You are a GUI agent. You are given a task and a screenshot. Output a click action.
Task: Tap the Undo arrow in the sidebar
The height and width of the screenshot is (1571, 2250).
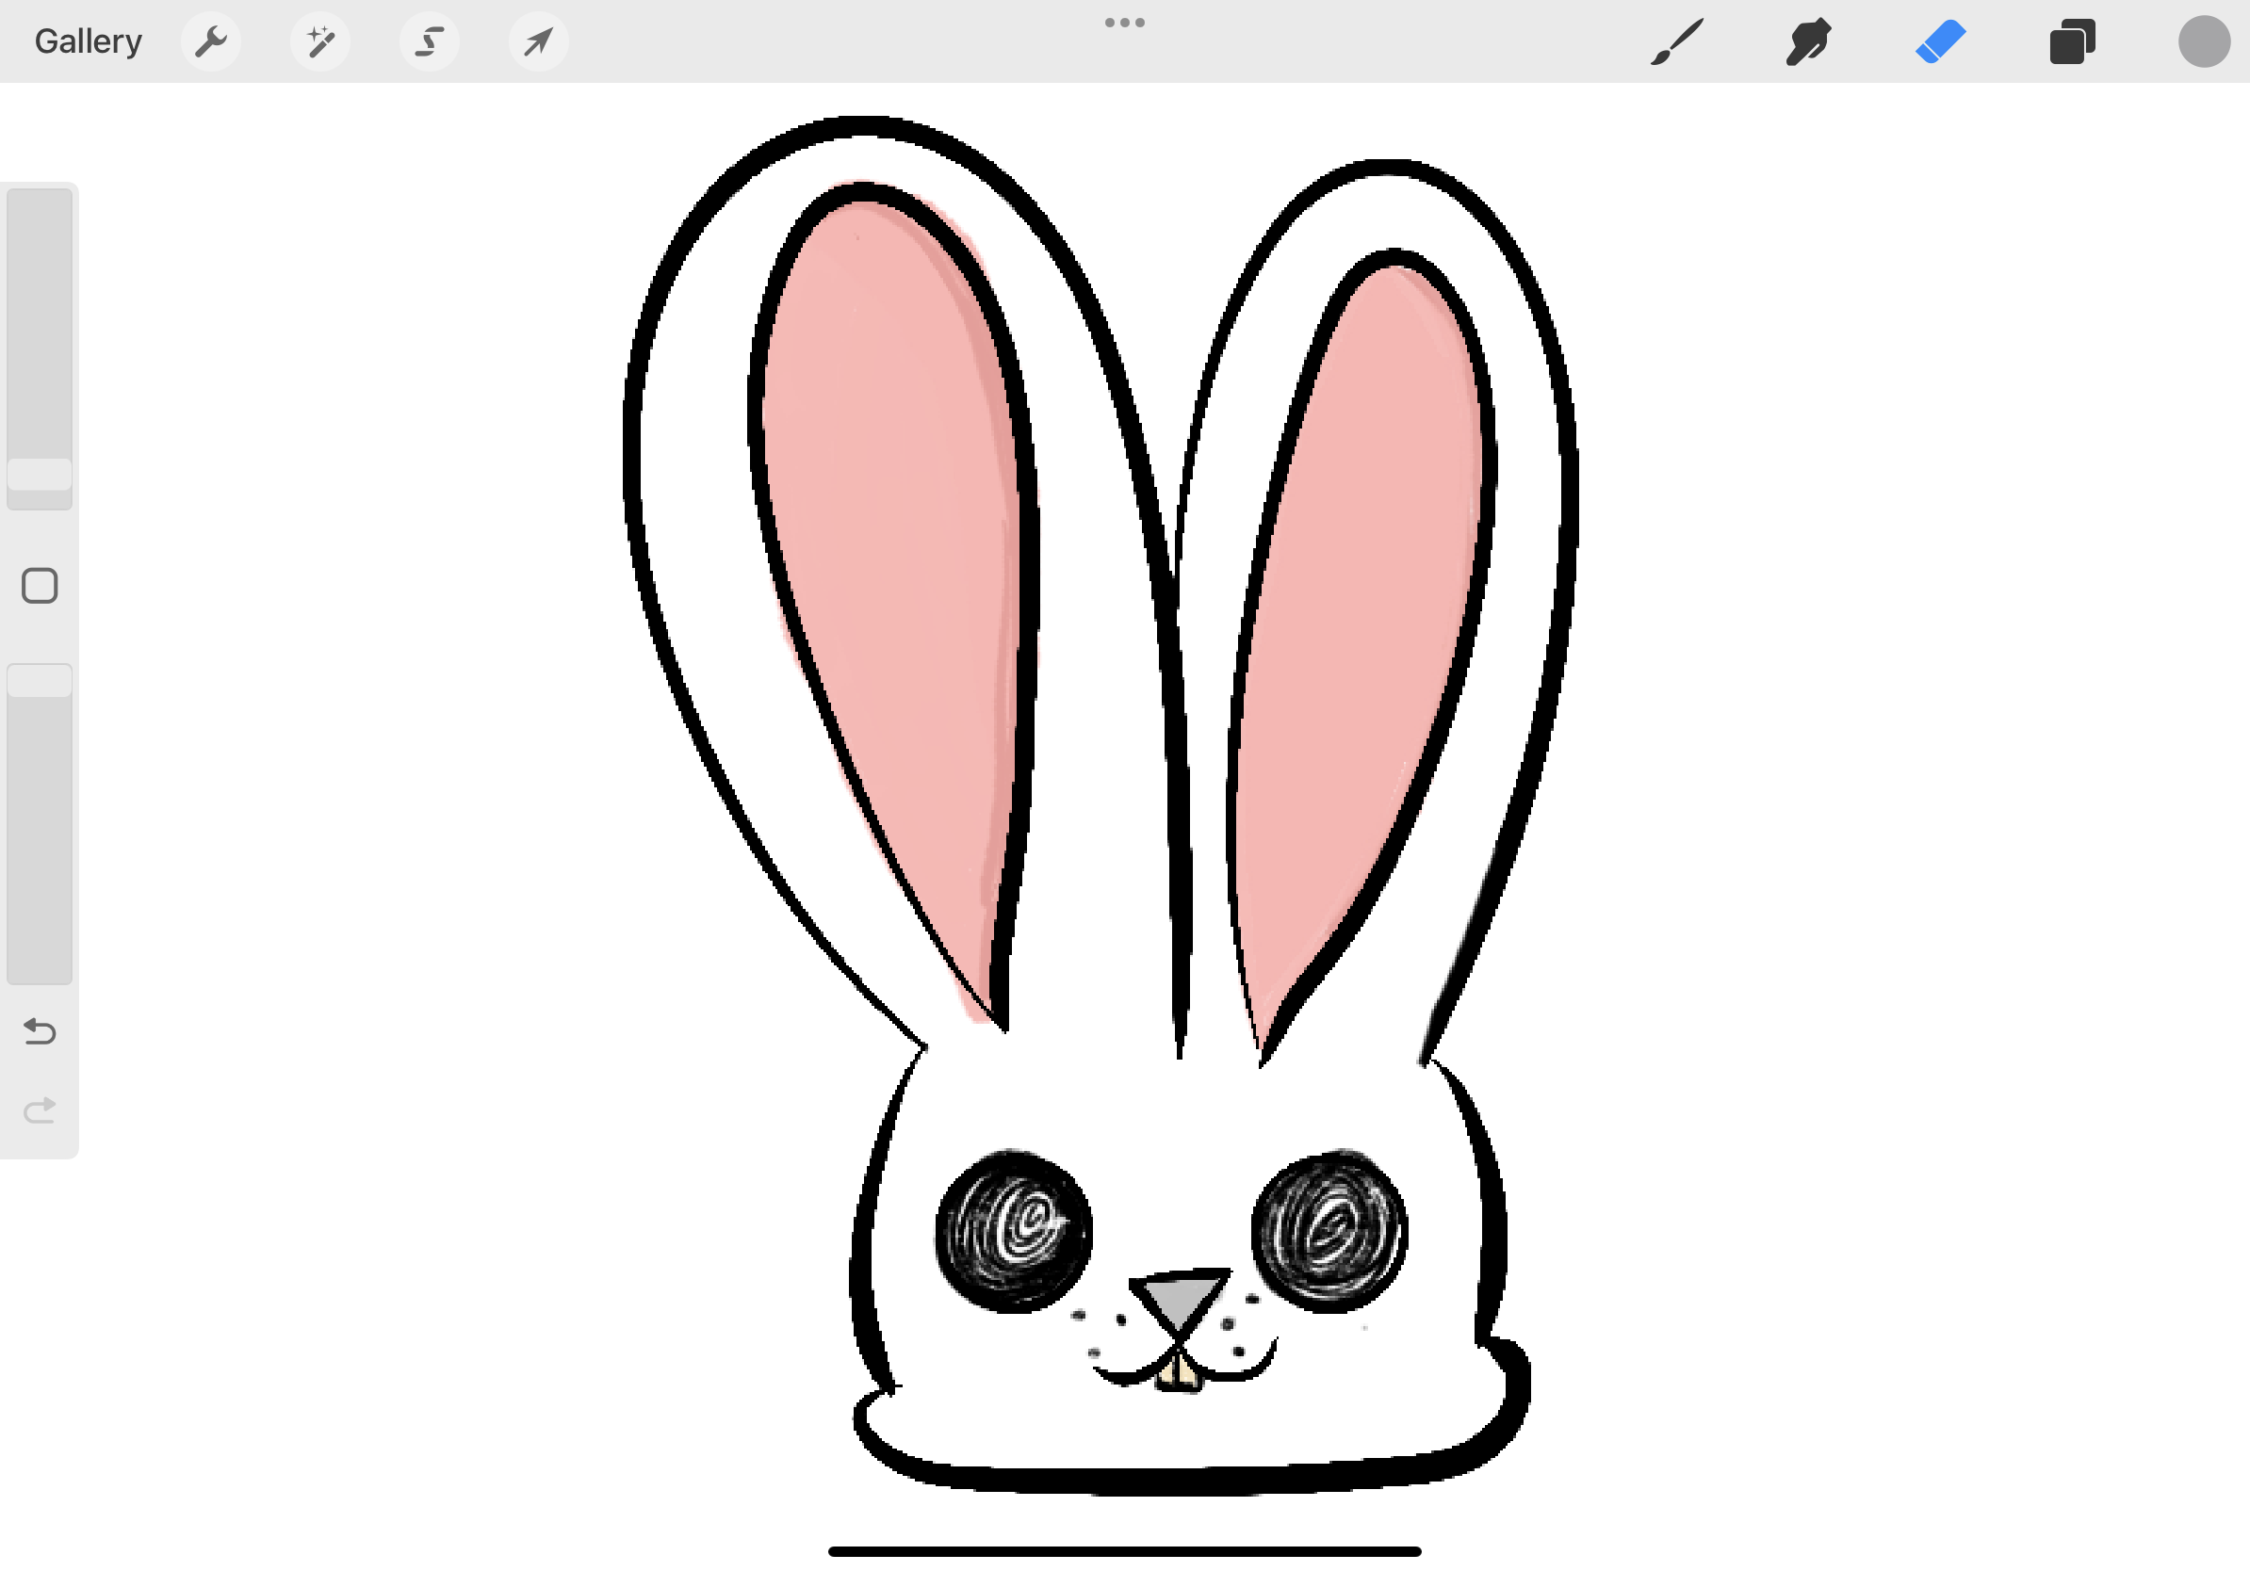click(x=40, y=1031)
